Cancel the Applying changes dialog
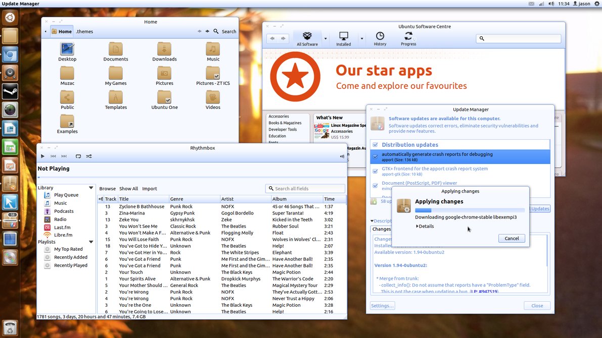 pos(512,238)
